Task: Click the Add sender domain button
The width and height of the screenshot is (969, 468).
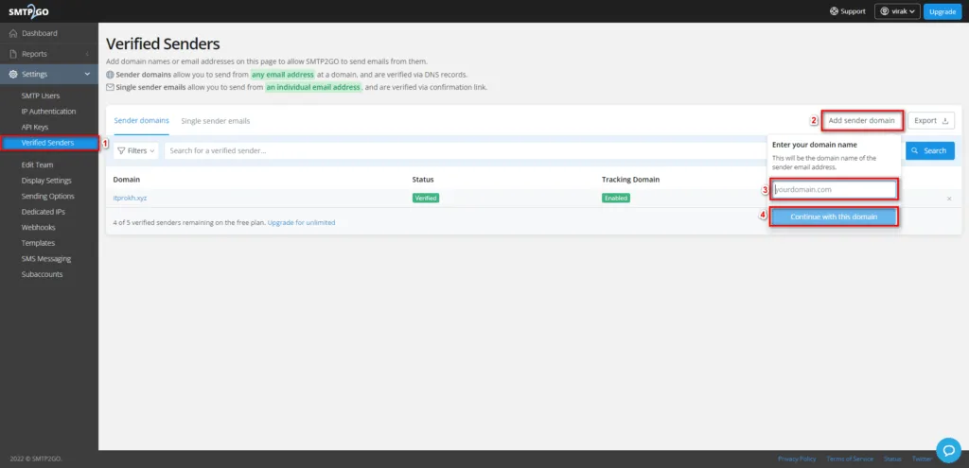Action: click(x=860, y=121)
